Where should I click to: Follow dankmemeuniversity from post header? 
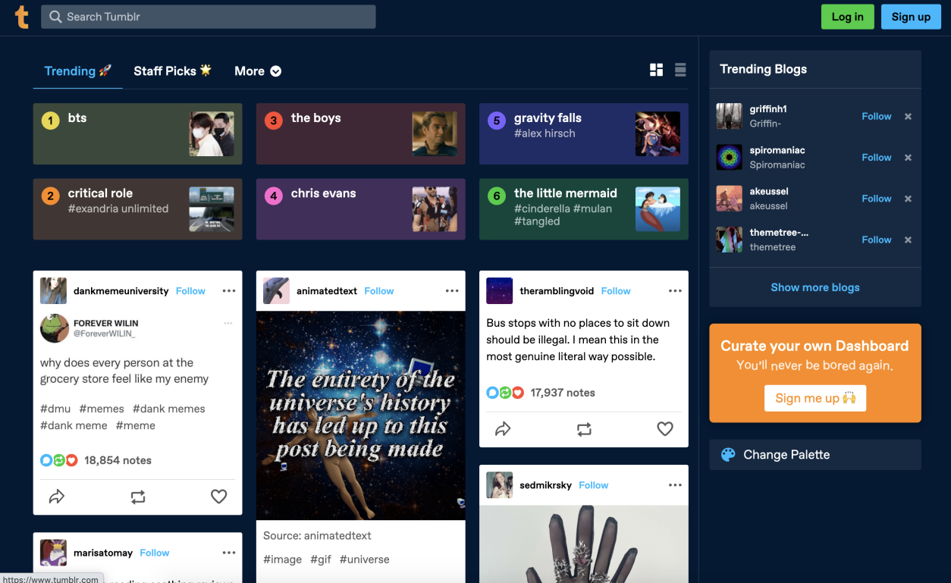[190, 291]
